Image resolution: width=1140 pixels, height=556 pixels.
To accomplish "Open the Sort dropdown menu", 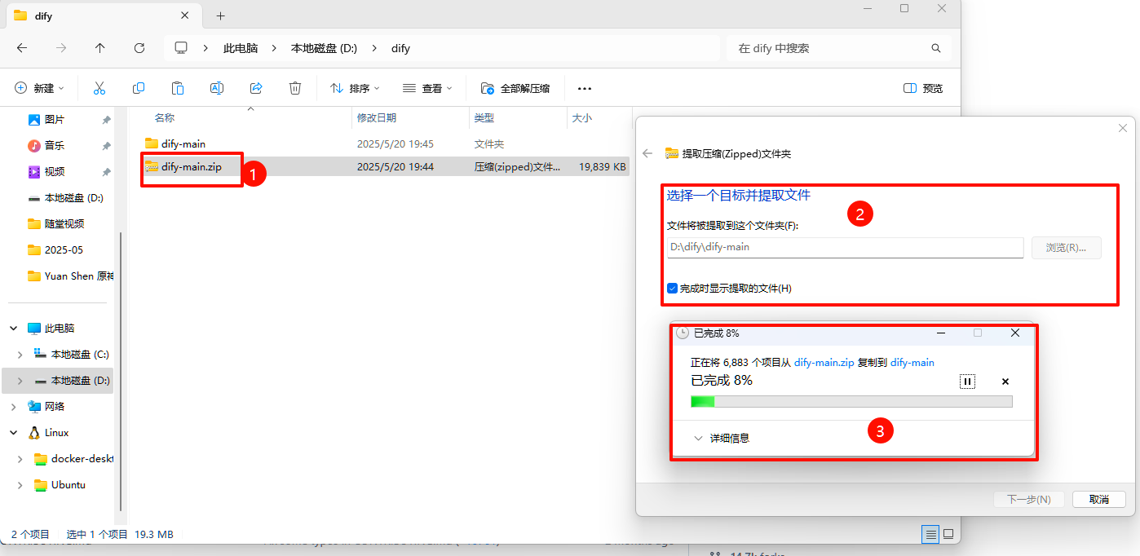I will pos(355,88).
